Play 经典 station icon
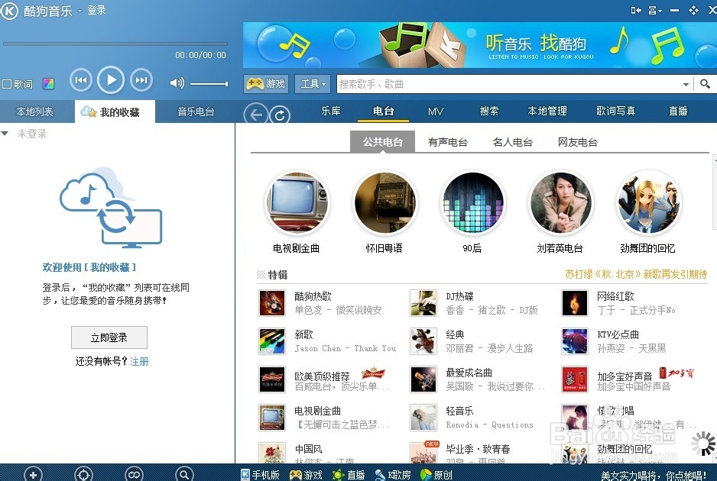The width and height of the screenshot is (717, 481). point(423,341)
